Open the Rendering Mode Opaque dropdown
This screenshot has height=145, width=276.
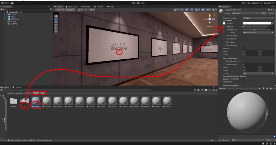point(258,18)
